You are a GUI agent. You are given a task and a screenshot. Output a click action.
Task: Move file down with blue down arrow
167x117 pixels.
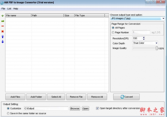(3, 42)
